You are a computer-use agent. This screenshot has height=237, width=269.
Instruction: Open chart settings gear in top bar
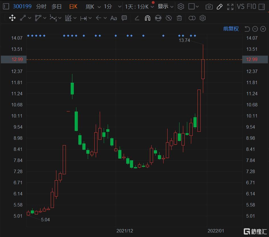(x=181, y=7)
